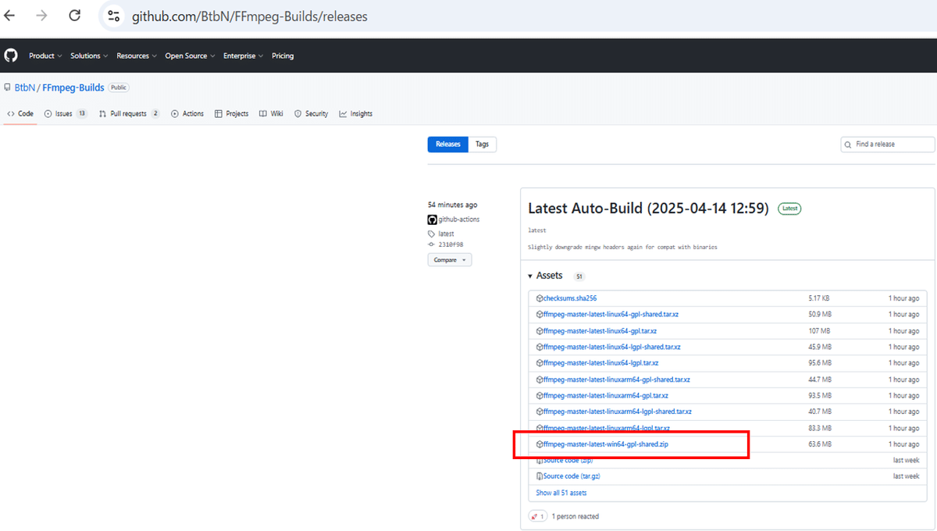This screenshot has height=531, width=937.
Task: Switch to the Insights tab
Action: [356, 114]
